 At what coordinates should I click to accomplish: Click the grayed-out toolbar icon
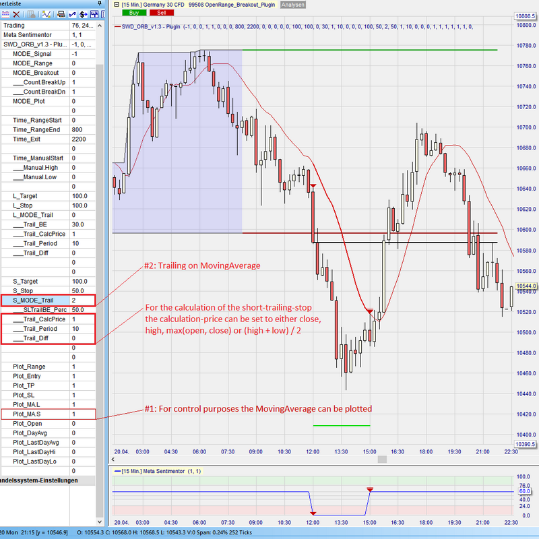pyautogui.click(x=31, y=14)
